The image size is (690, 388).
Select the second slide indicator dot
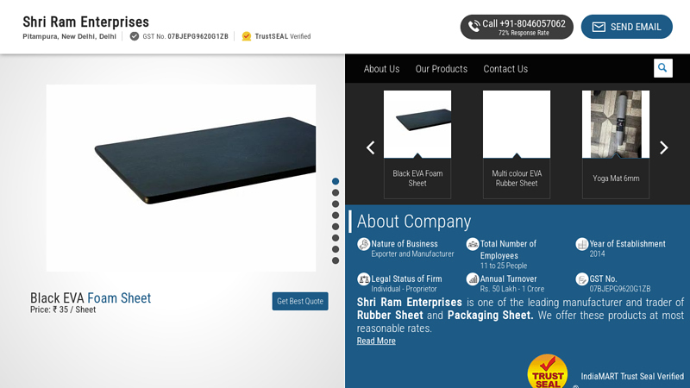pyautogui.click(x=336, y=192)
